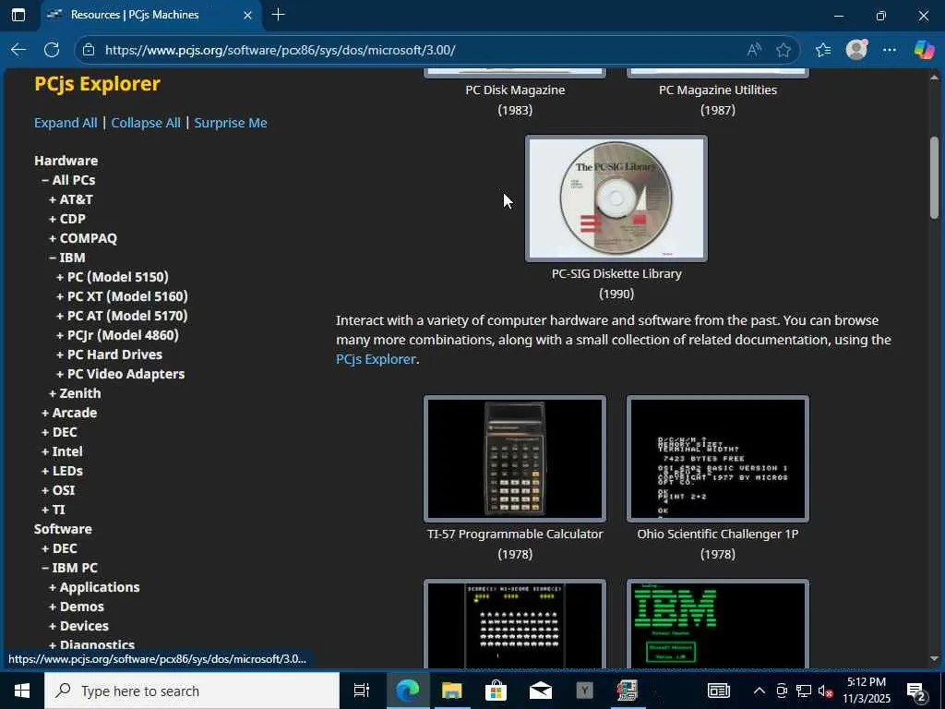Image resolution: width=945 pixels, height=709 pixels.
Task: Open the notification center icon
Action: (916, 691)
